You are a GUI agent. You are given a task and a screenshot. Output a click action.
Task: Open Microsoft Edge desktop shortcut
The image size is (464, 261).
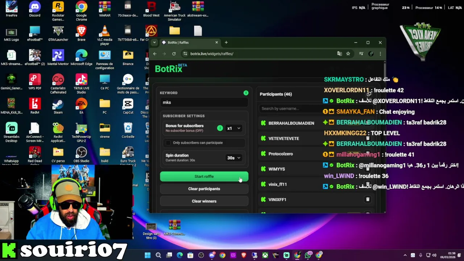[81, 58]
